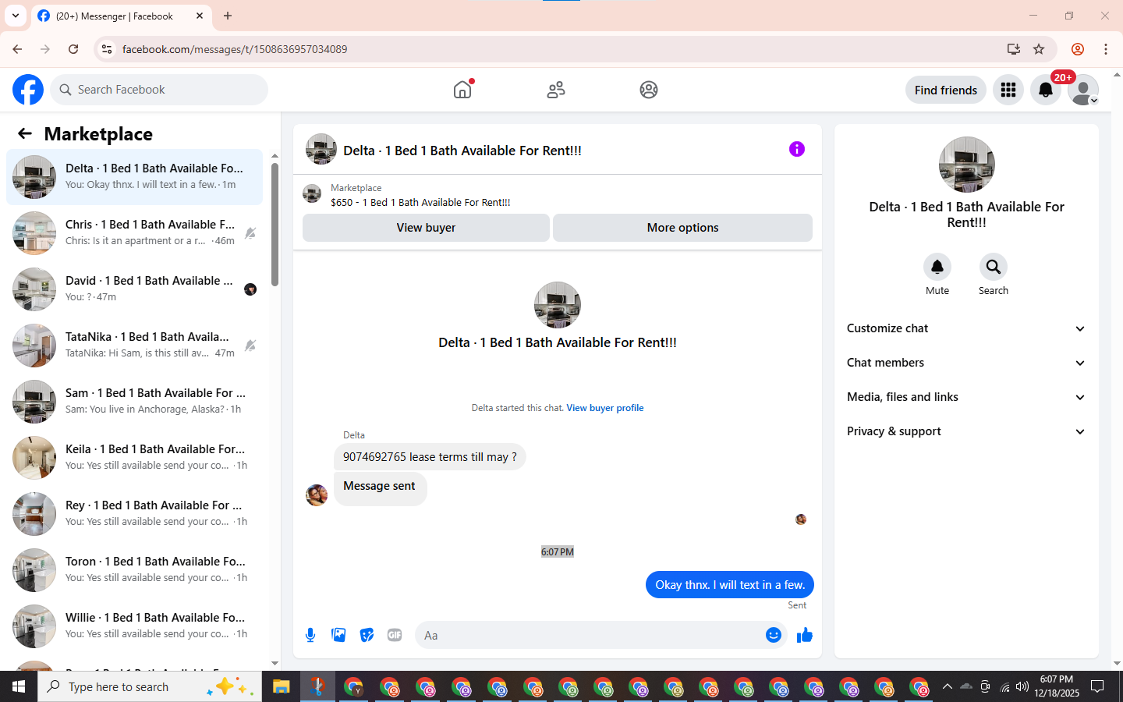Show hidden system tray icons
Image resolution: width=1123 pixels, height=702 pixels.
pos(947,686)
